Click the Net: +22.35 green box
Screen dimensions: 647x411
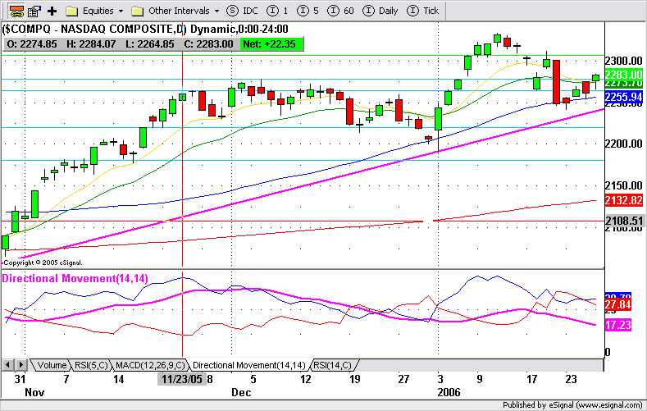(271, 44)
